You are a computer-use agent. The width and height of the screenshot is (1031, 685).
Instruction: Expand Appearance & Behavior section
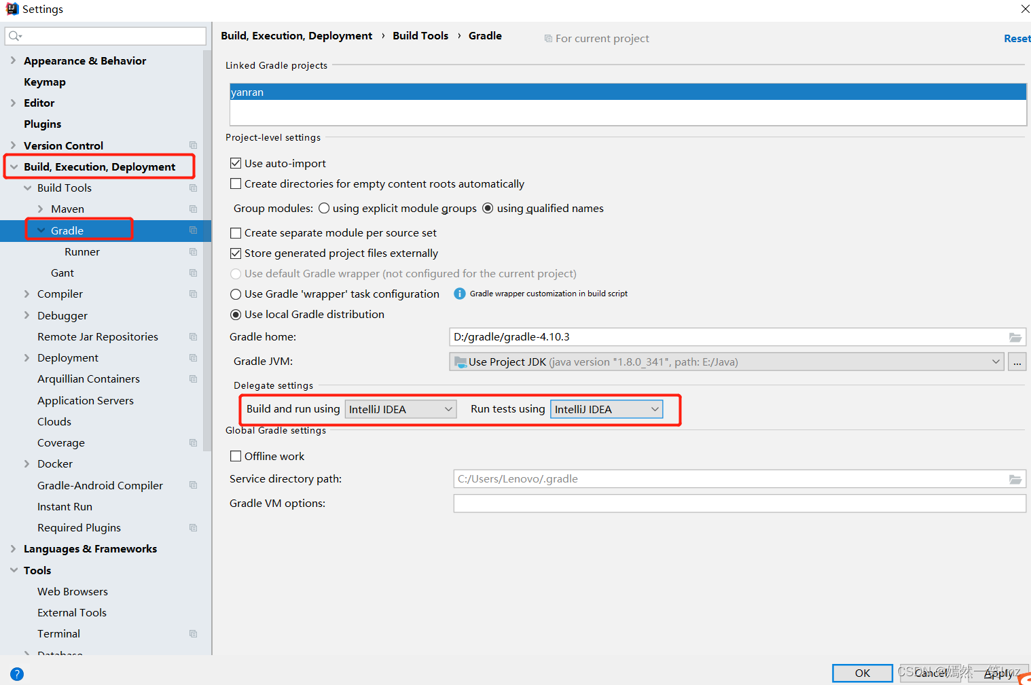13,60
